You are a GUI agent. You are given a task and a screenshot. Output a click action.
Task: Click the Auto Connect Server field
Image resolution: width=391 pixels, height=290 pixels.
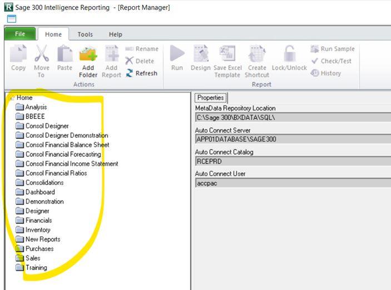293,139
